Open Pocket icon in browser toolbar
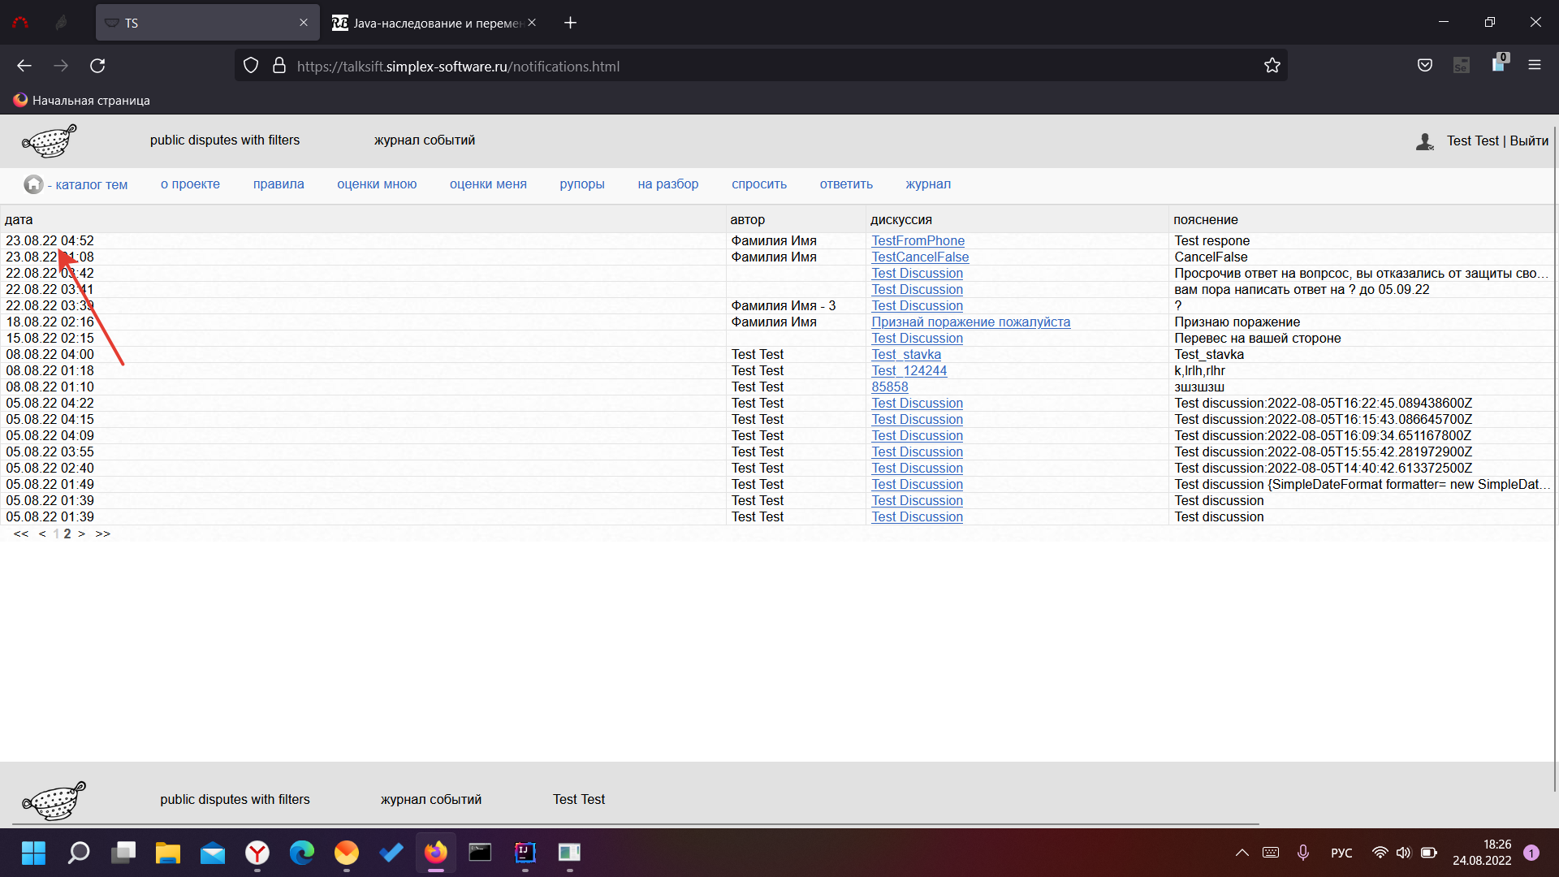The width and height of the screenshot is (1559, 877). pyautogui.click(x=1425, y=66)
